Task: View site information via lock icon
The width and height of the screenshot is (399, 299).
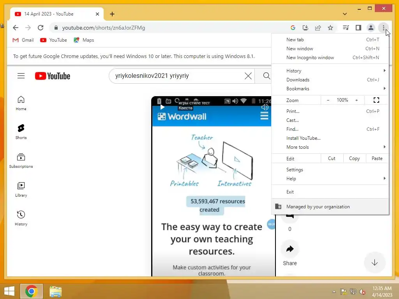Action: point(56,28)
